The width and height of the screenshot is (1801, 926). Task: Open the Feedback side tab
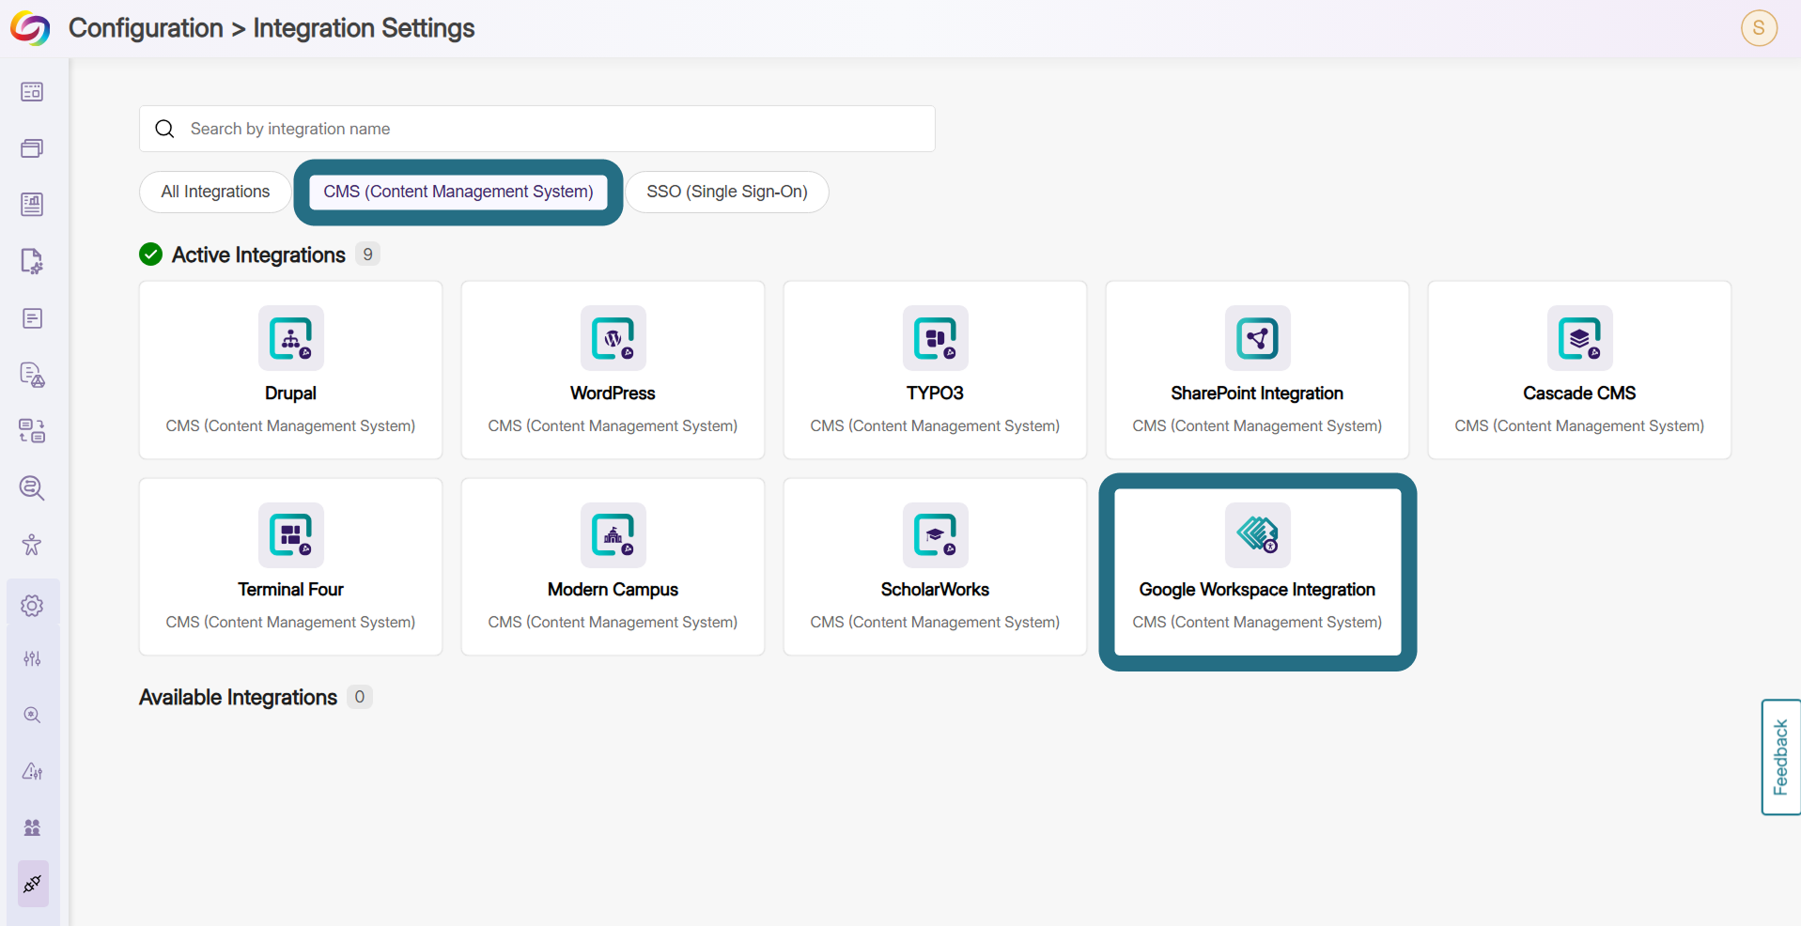[1780, 757]
